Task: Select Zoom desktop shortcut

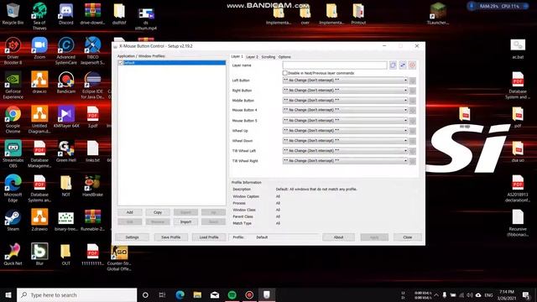Action: click(39, 49)
